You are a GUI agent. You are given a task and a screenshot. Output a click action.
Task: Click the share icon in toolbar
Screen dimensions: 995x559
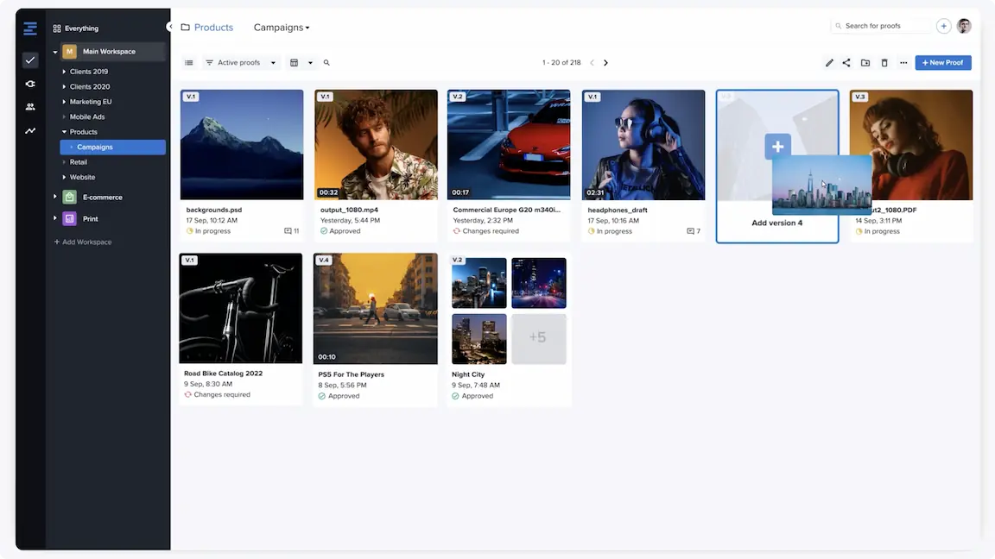846,63
